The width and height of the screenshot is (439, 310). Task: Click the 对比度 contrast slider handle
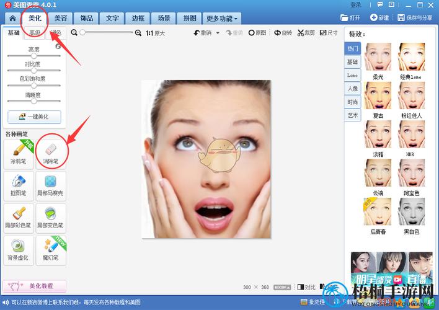pos(34,71)
